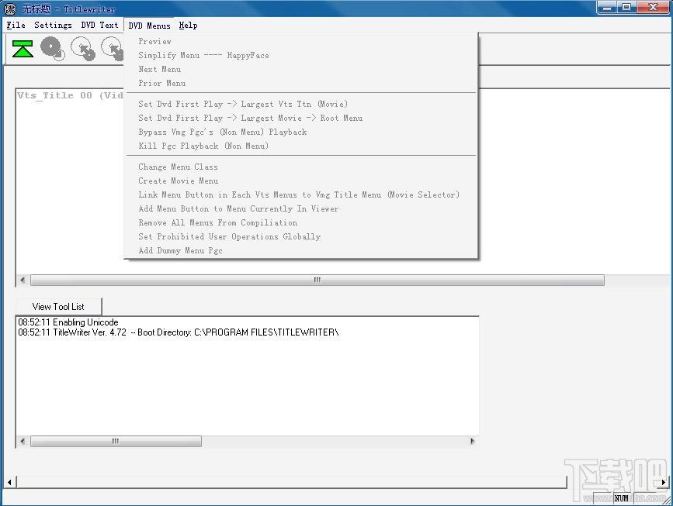Screen dimensions: 673x506
Task: Choose Preview from the DVD Menus list
Action: [x=301, y=42]
